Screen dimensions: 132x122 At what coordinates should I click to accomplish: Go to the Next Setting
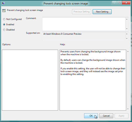pyautogui.click(x=102, y=12)
